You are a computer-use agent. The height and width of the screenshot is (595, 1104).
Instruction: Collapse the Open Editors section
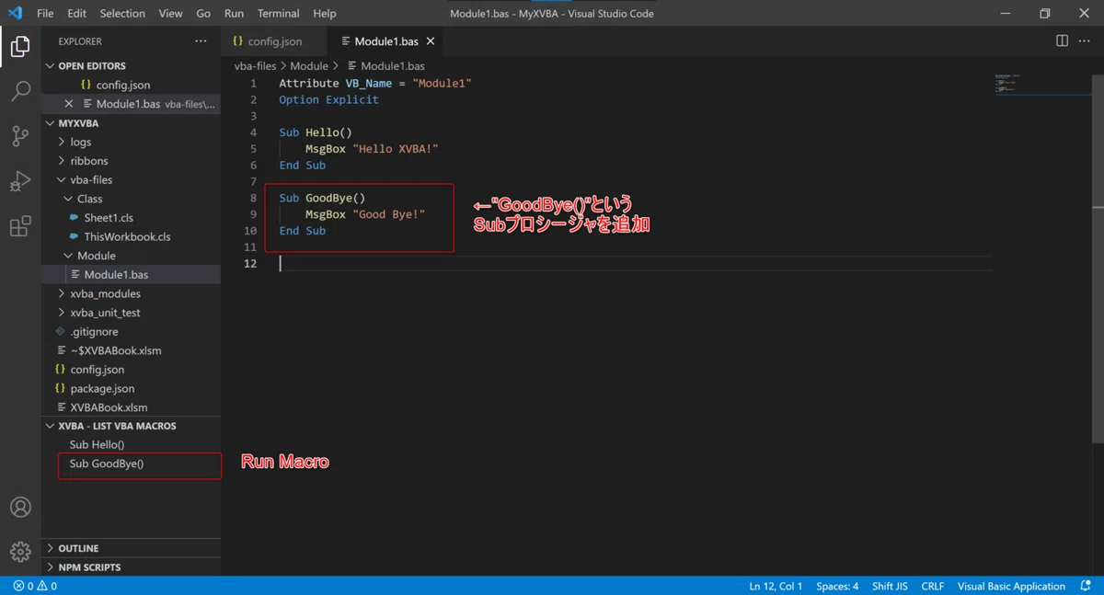pos(131,66)
